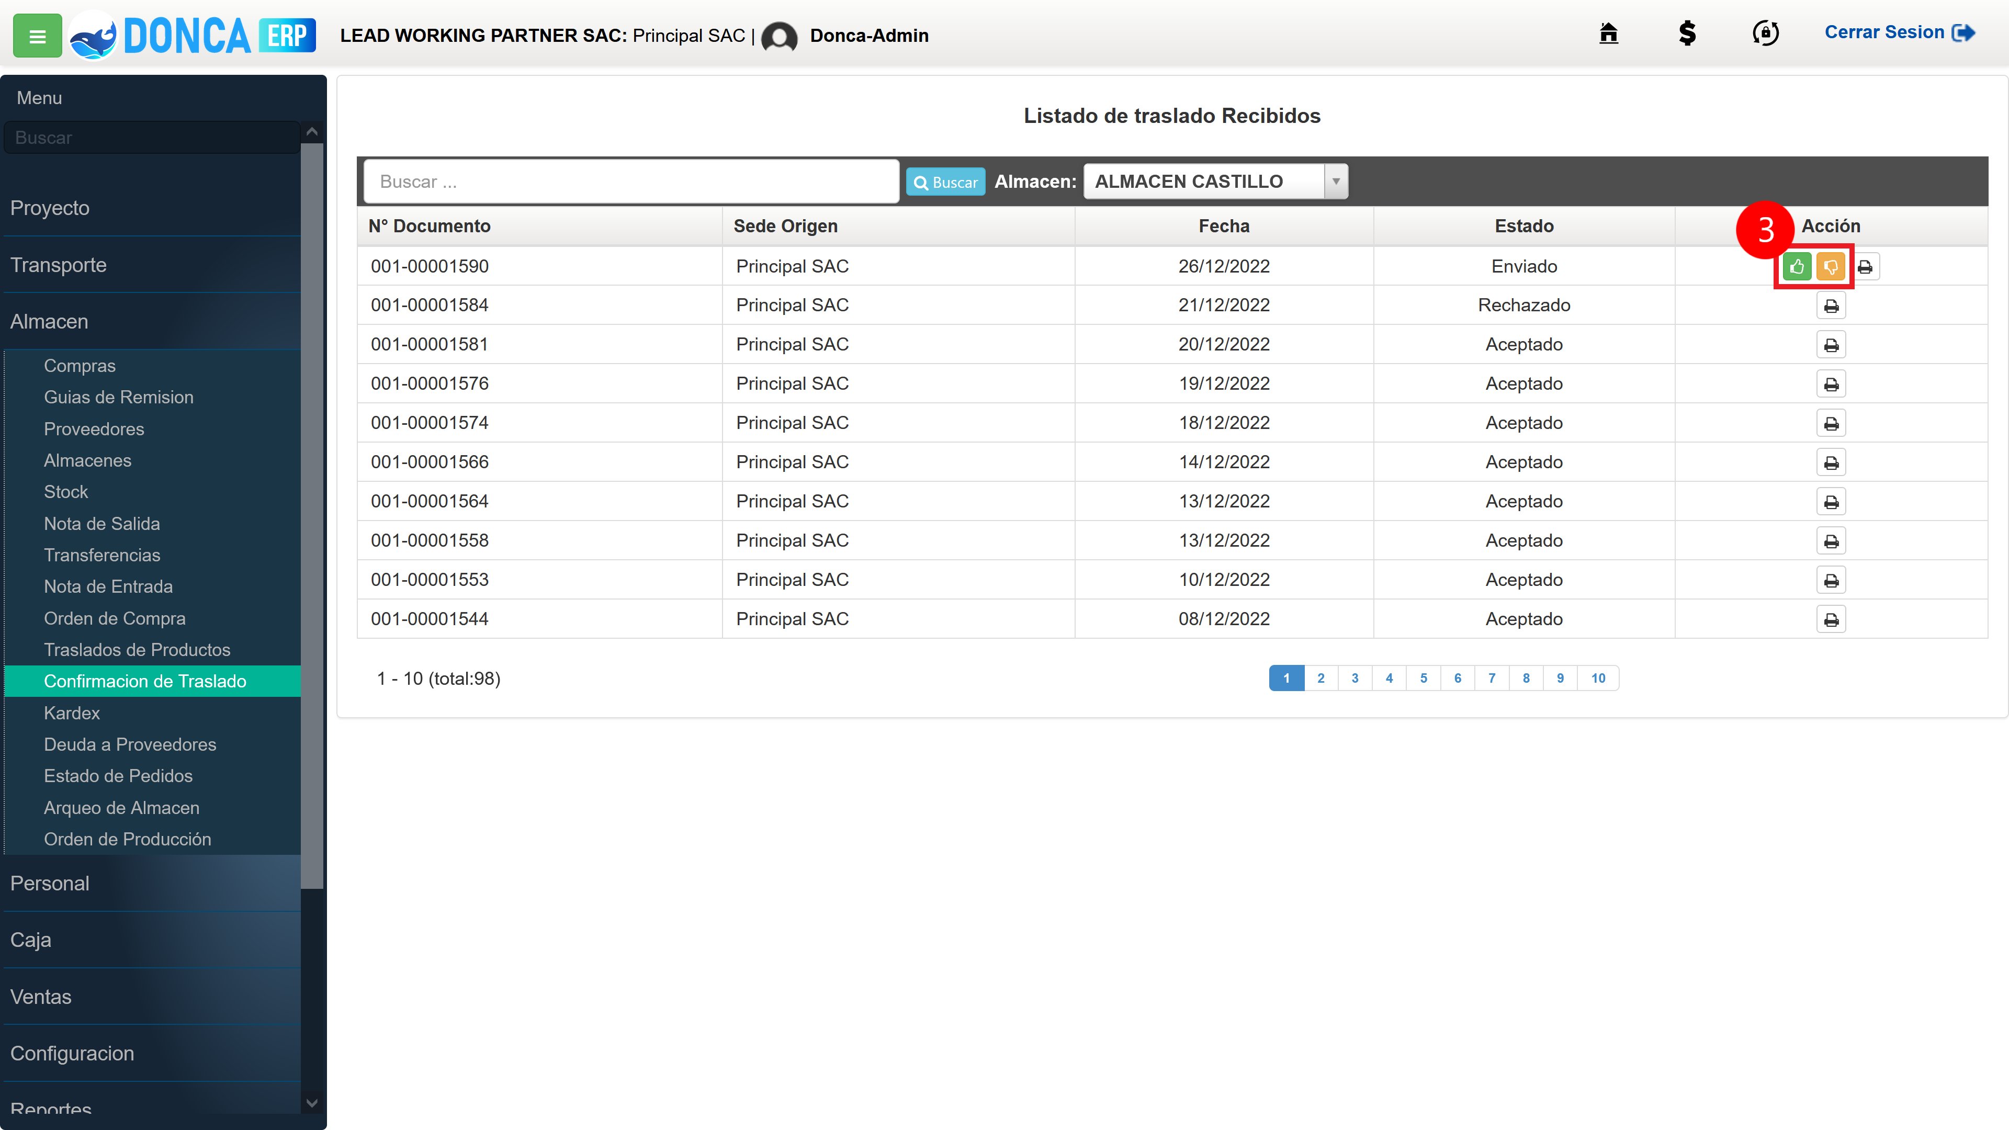This screenshot has height=1130, width=2009.
Task: Click date cell 26/12/2022
Action: [x=1224, y=267]
